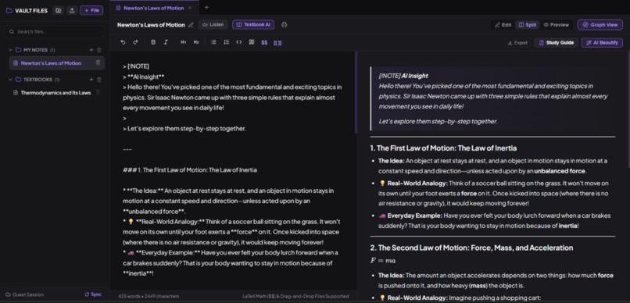
Task: Click the undo icon in editor toolbar
Action: [x=123, y=42]
